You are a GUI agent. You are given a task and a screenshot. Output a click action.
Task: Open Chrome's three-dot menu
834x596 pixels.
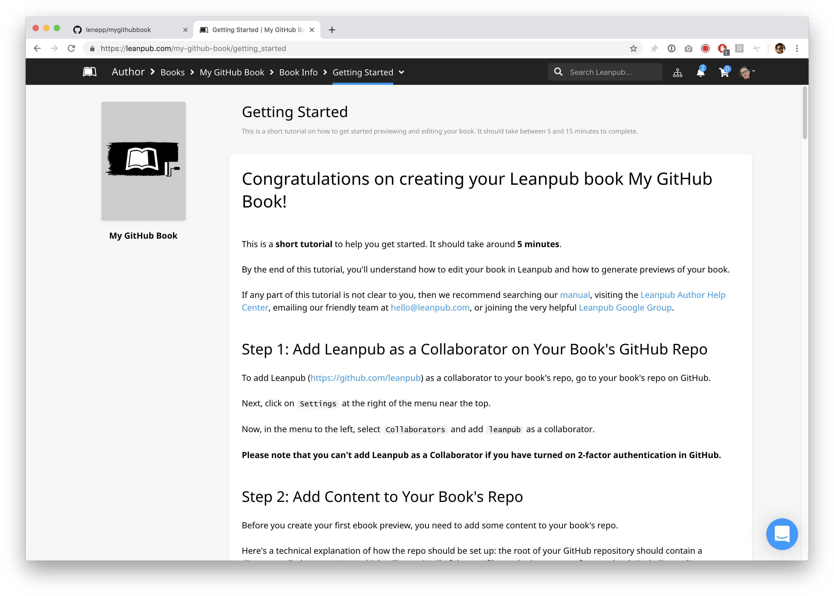tap(796, 48)
